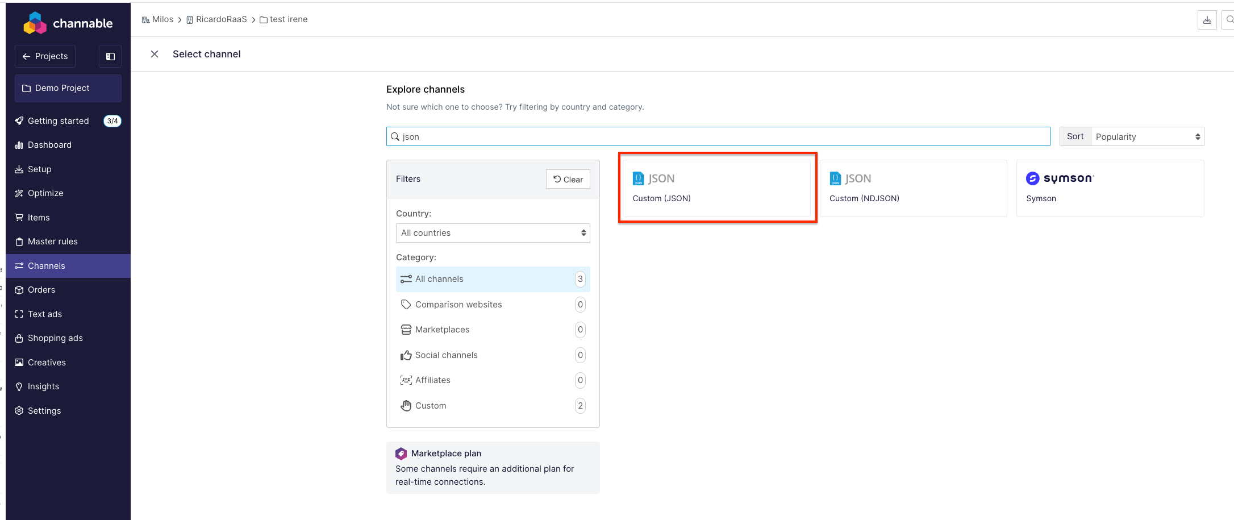Choose the Custom (JSON) channel card

(x=716, y=188)
